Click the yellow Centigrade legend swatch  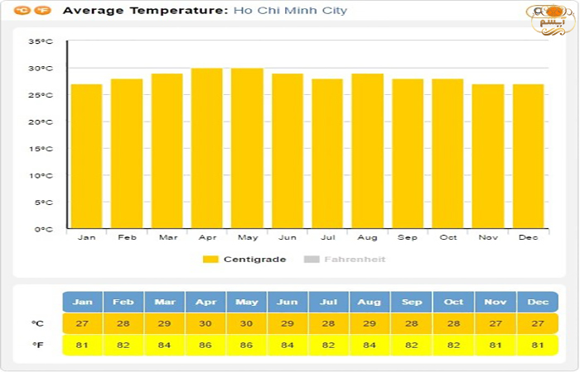210,260
